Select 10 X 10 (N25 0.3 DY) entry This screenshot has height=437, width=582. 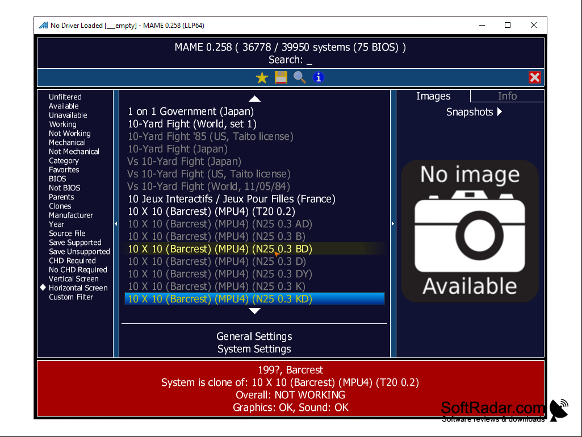click(254, 274)
